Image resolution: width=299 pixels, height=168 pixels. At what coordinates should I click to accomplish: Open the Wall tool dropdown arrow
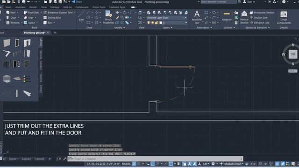[18, 13]
